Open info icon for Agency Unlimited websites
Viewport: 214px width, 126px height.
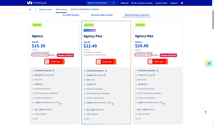click(53, 71)
